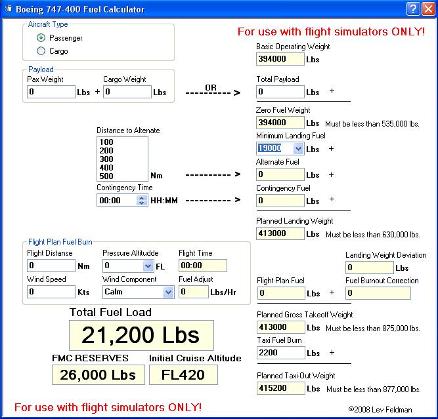Decrease Contingency Time with down arrow
The width and height of the screenshot is (438, 419).
tap(142, 203)
